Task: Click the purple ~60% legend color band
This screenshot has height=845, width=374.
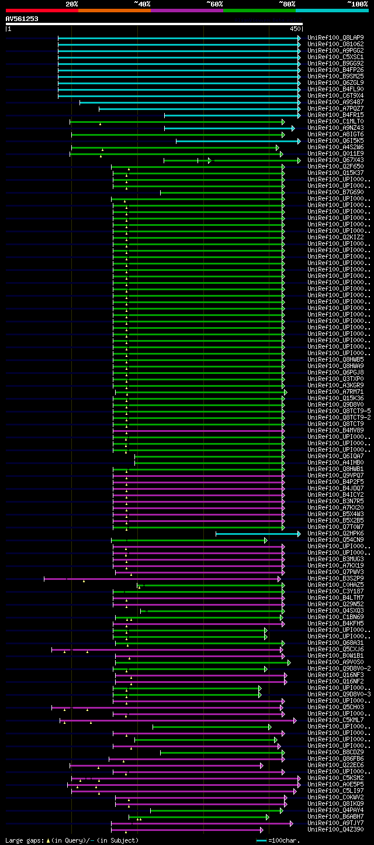Action: 187,10
